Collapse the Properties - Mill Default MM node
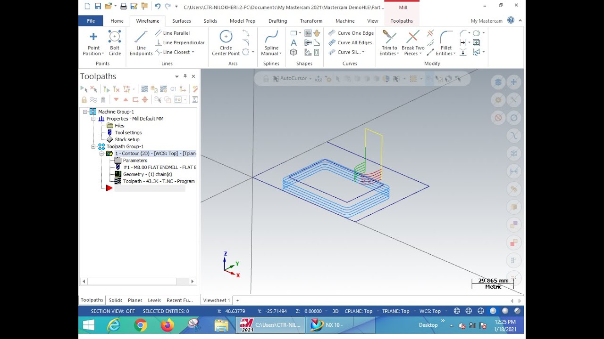This screenshot has height=339, width=604. tap(93, 119)
